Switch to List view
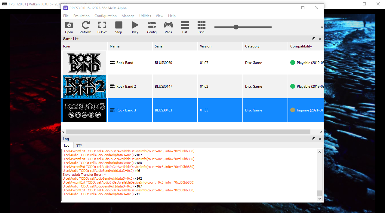 pos(185,27)
